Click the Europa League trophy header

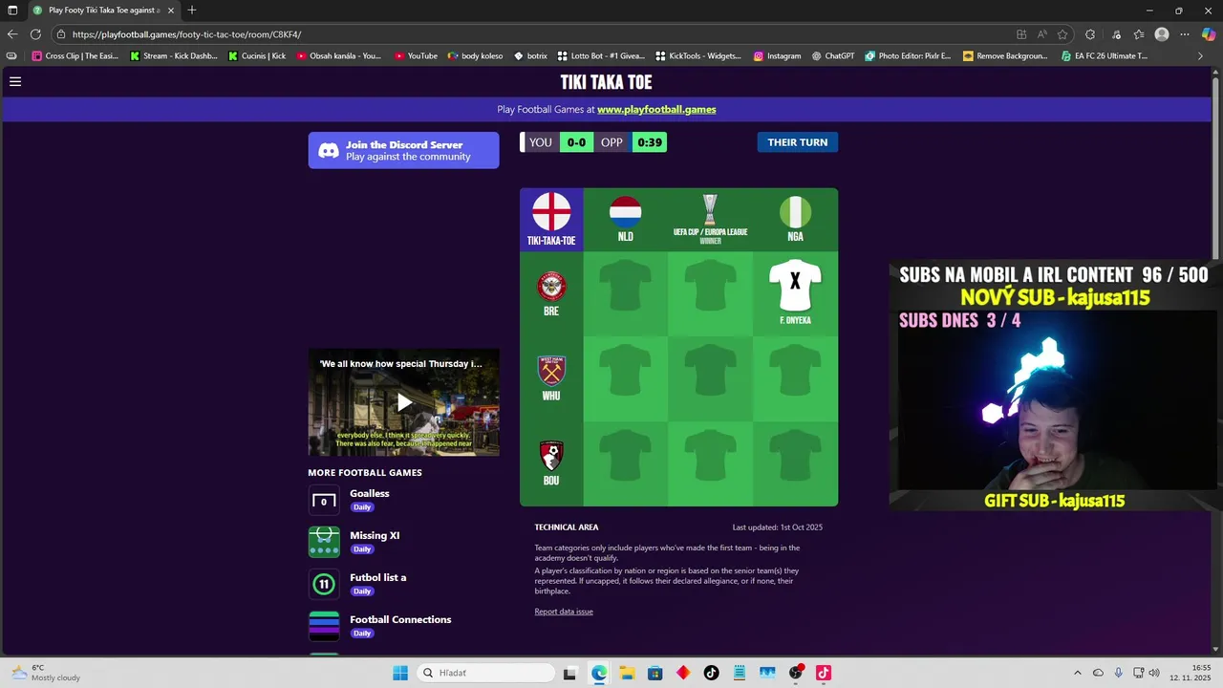(710, 219)
